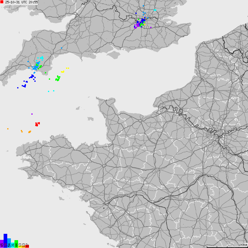Click the cyan strike northeast of London cluster
This screenshot has width=248, height=248.
[x=155, y=10]
